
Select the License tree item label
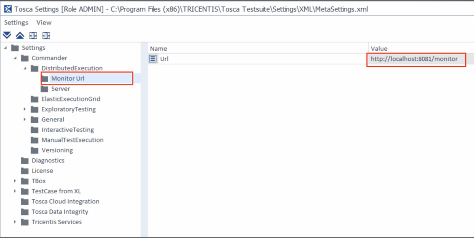click(x=42, y=171)
